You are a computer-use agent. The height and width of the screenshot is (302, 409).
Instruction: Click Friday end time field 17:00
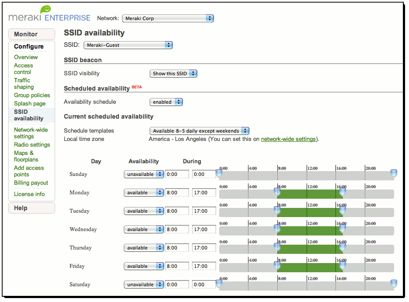(204, 266)
